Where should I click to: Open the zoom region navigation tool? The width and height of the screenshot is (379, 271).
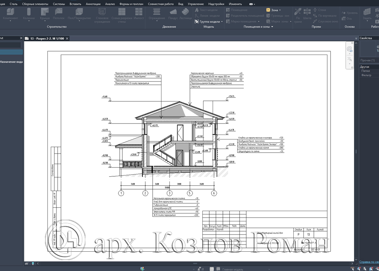click(x=349, y=59)
